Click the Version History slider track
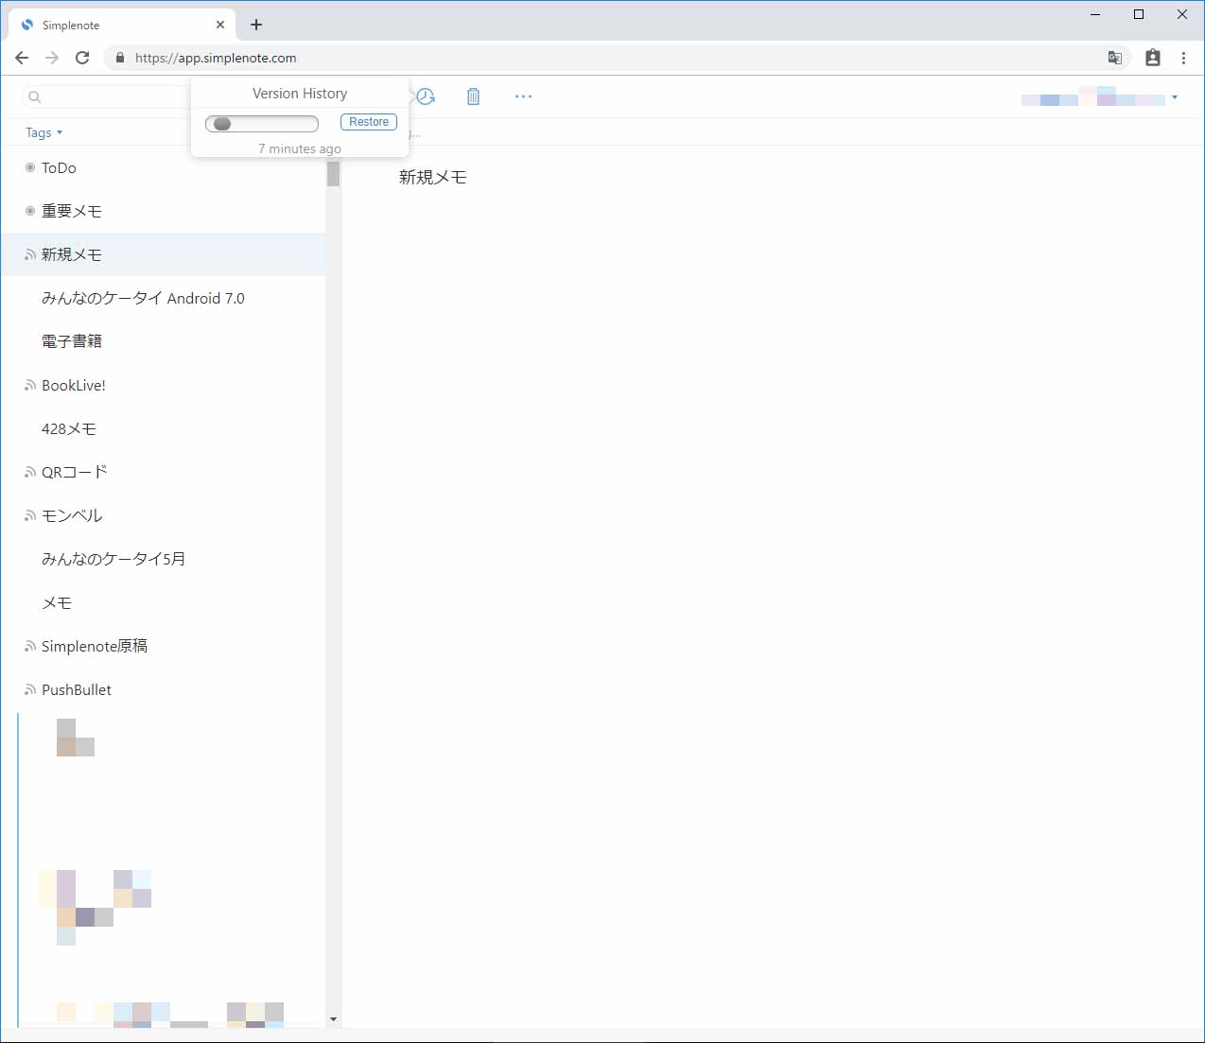The width and height of the screenshot is (1205, 1043). point(262,123)
